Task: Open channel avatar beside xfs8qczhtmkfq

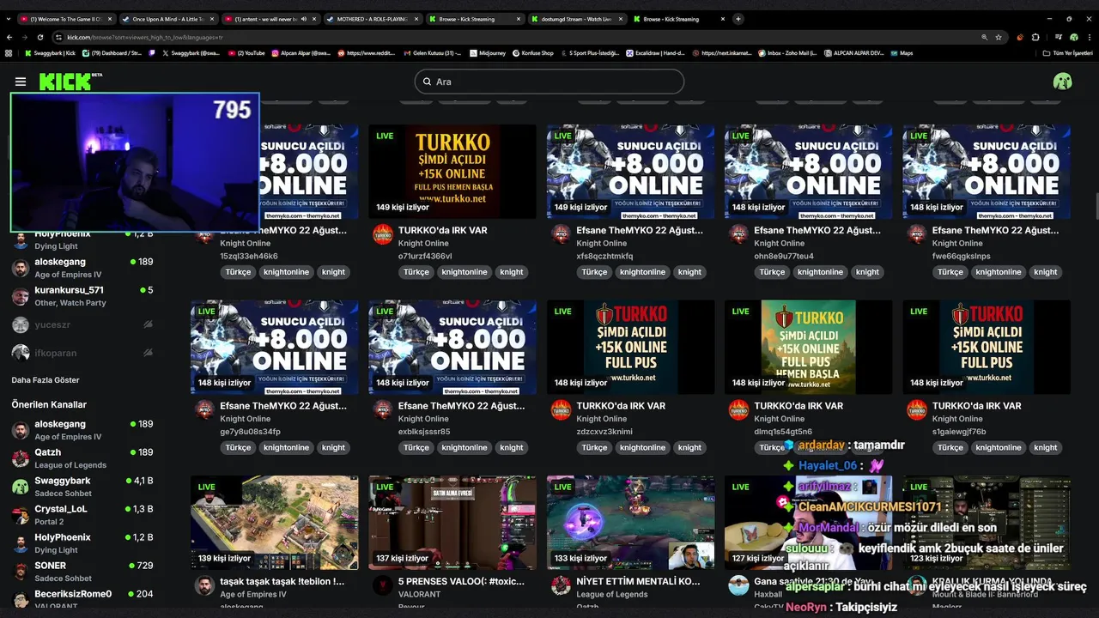Action: click(561, 234)
